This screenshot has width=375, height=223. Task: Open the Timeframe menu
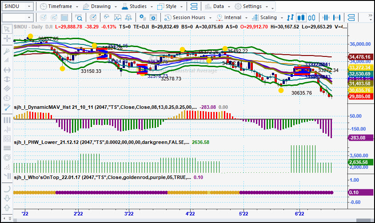[x=56, y=7]
